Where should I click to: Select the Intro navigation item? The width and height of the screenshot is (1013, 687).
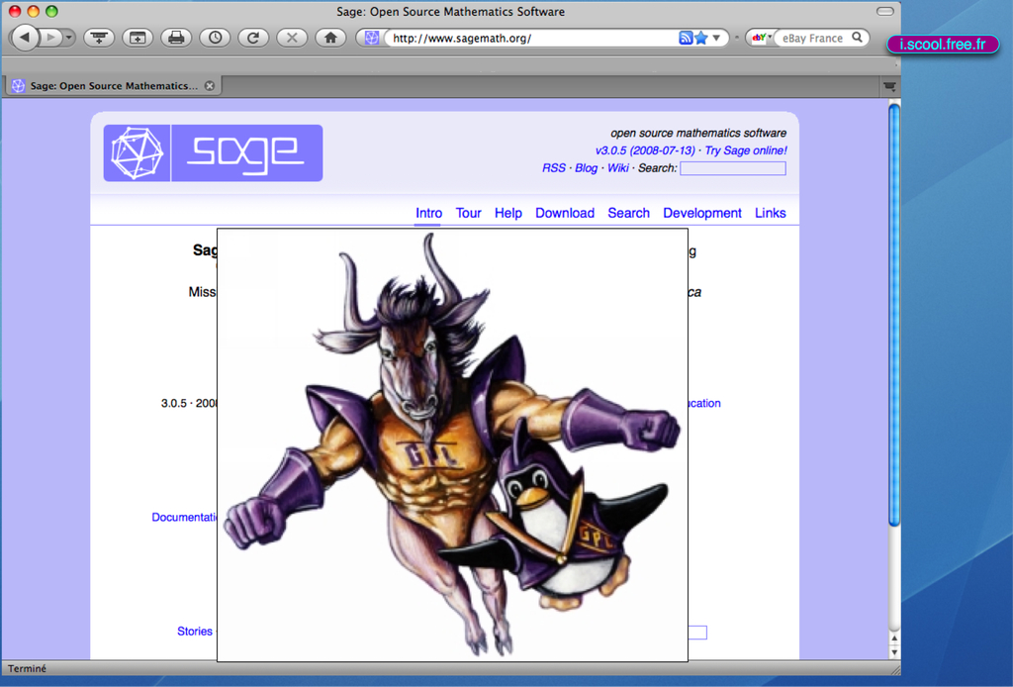pyautogui.click(x=428, y=213)
